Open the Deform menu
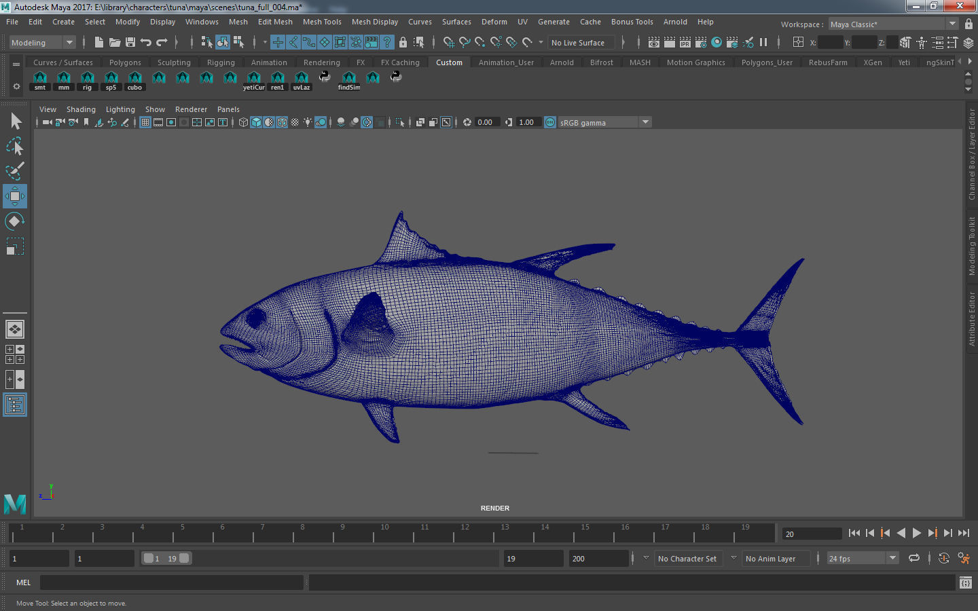The width and height of the screenshot is (978, 611). [494, 22]
